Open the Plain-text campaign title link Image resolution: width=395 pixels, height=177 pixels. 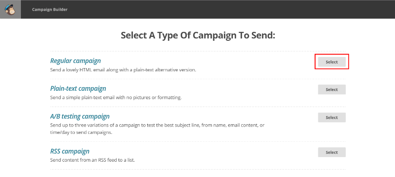tap(78, 88)
